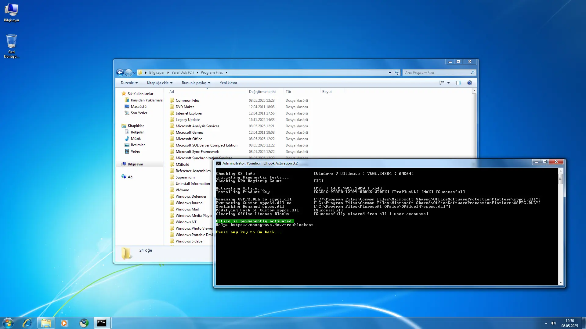
Task: Select the DVD Maker folder icon
Action: click(172, 107)
